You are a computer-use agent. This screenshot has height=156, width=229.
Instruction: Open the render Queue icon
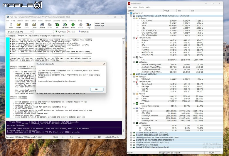click(x=42, y=26)
